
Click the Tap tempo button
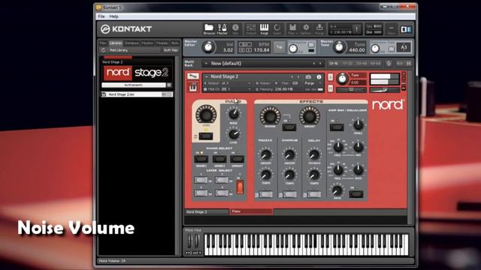click(x=280, y=47)
